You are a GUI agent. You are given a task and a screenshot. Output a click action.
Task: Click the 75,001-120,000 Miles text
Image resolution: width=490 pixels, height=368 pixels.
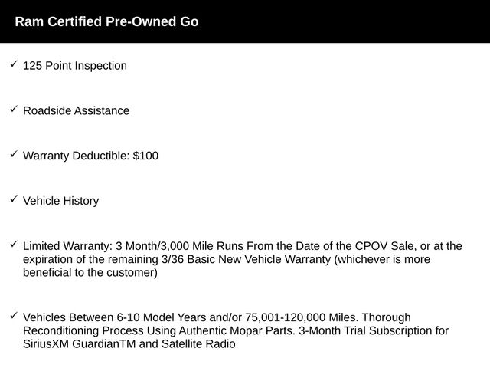301,317
